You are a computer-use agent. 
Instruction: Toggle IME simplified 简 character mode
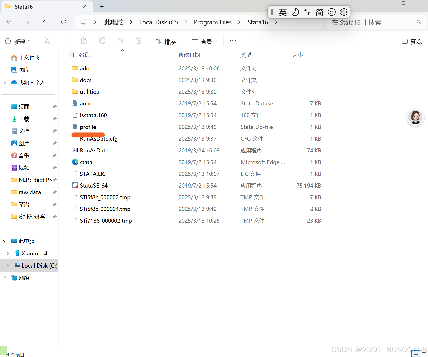[319, 12]
